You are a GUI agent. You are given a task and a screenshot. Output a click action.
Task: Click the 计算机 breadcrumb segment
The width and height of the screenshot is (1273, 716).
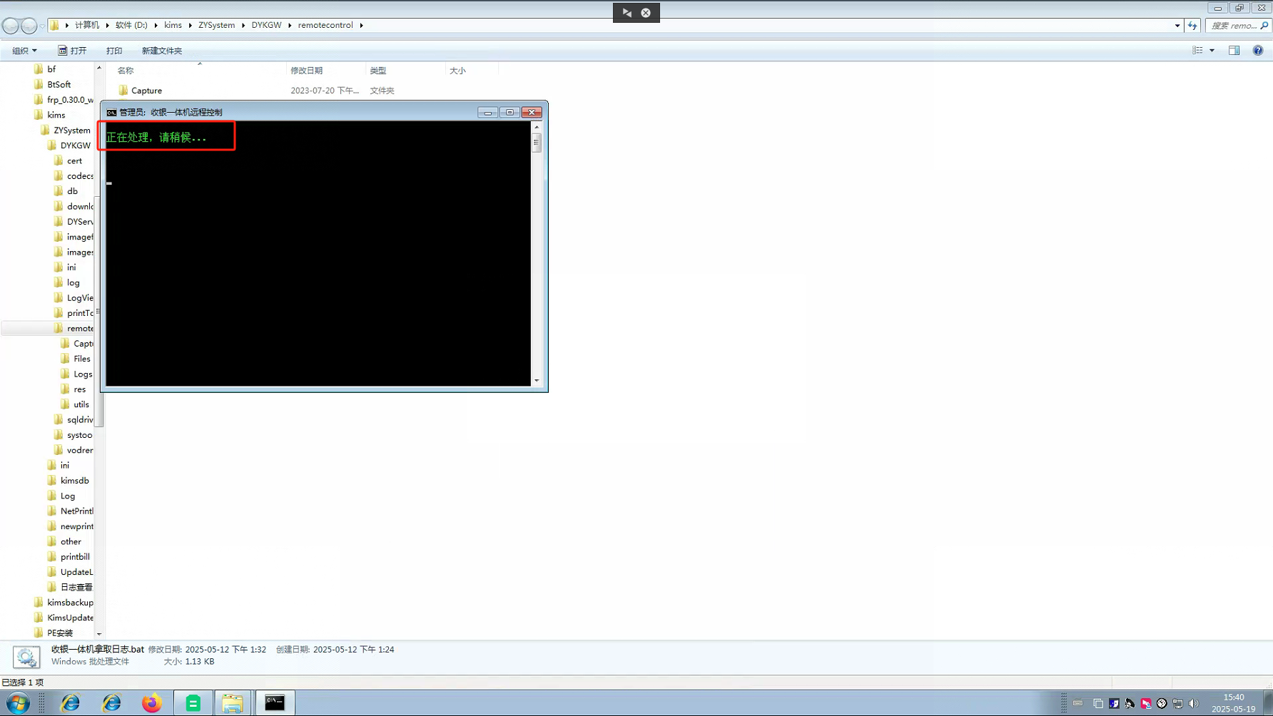coord(87,25)
